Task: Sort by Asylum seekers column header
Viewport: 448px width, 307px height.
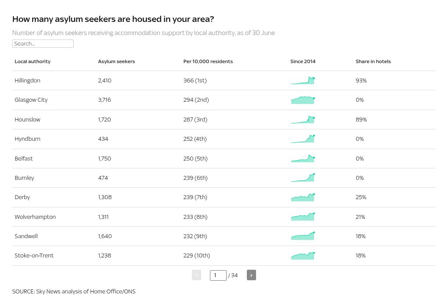Action: pyautogui.click(x=116, y=61)
